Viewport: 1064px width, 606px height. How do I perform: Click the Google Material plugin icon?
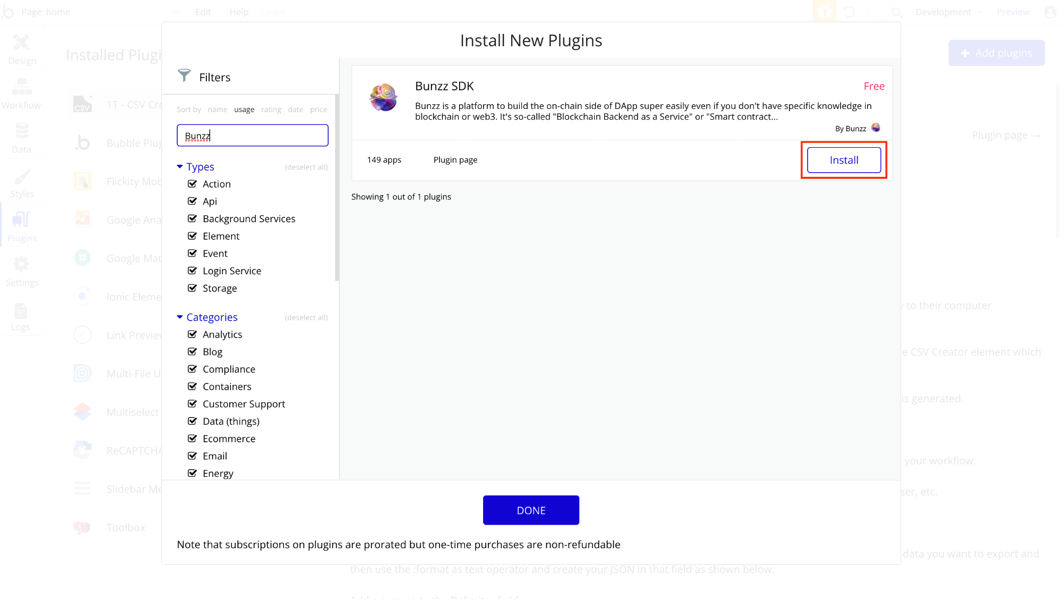click(x=82, y=258)
